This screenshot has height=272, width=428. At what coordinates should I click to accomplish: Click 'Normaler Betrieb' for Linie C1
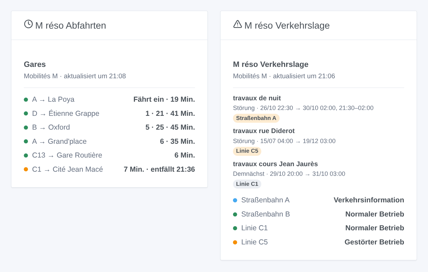click(x=375, y=228)
